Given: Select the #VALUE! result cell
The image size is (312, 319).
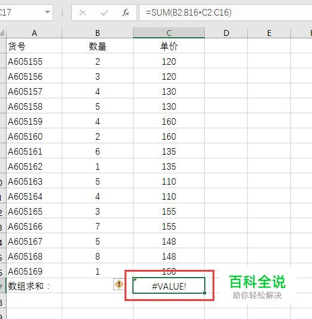Looking at the screenshot, I should click(x=169, y=286).
